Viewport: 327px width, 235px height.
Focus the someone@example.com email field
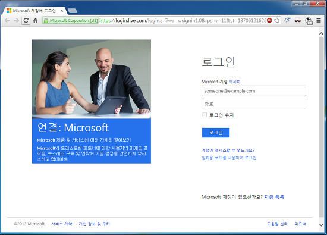tap(254, 91)
